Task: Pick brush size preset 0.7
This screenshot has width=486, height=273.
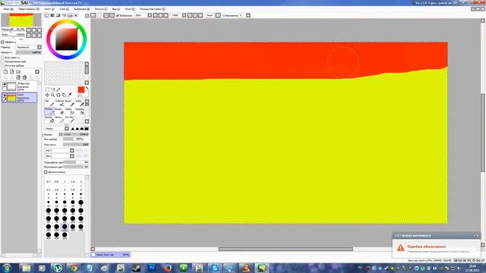Action: (49, 181)
